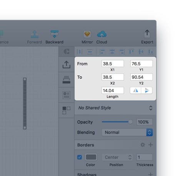Open the Shared Style dropdown
Screen dimensions: 178x176
pos(115,108)
